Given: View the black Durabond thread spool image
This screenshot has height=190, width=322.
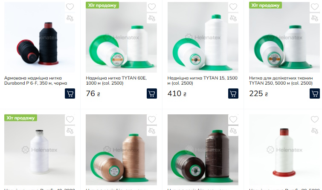Looking at the screenshot, I should pos(40,37).
